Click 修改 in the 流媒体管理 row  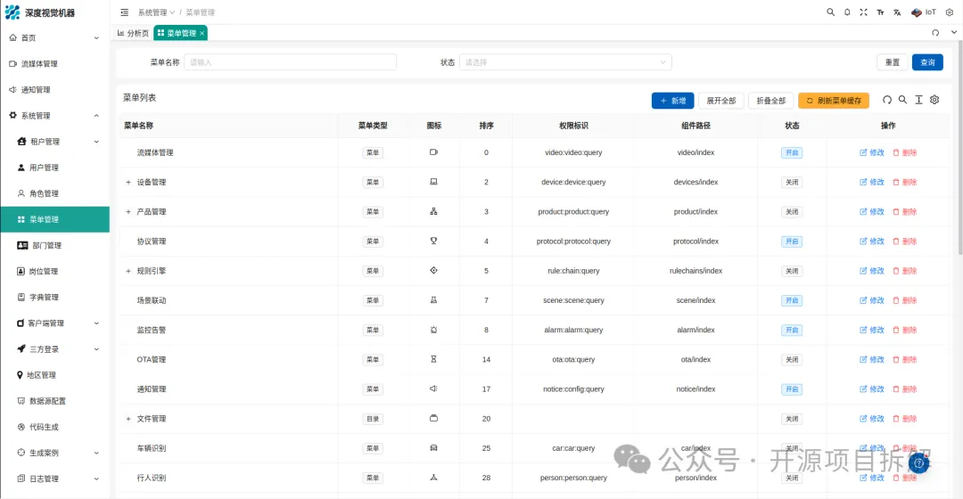(x=872, y=153)
